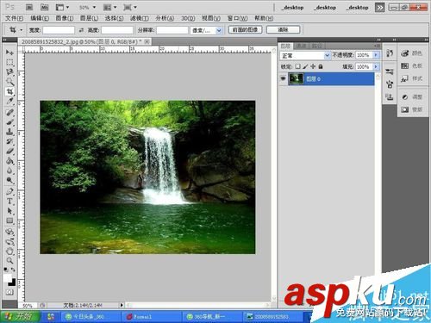Open the History panel icon in the dock
431x323 pixels.
pos(390,53)
